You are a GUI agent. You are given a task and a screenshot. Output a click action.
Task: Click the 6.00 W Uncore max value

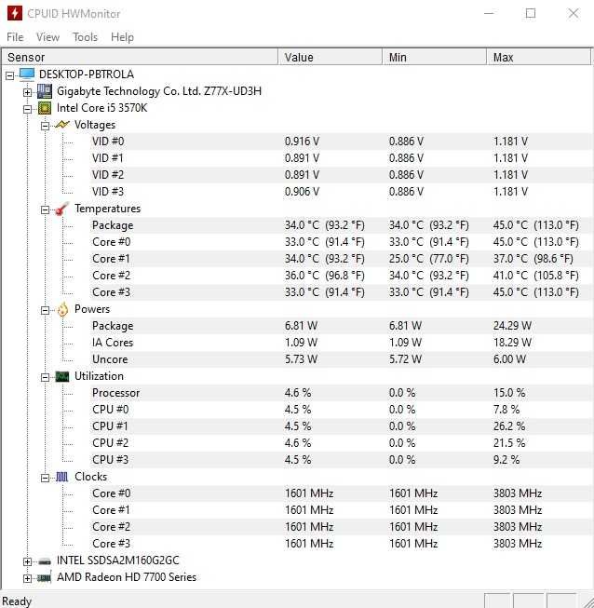(x=509, y=359)
